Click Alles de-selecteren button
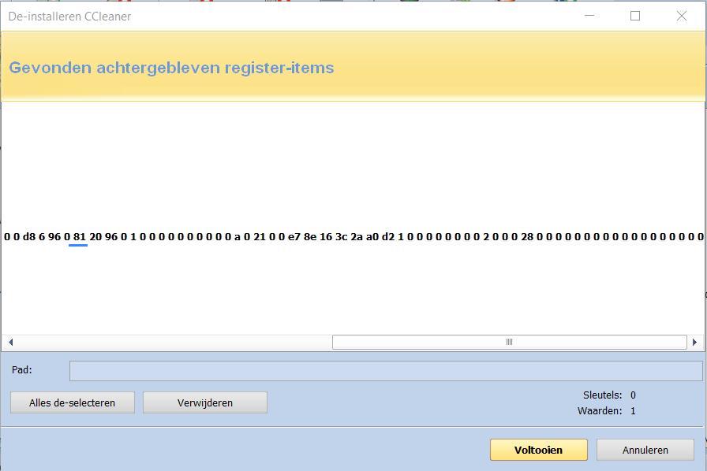Screen dimensions: 707x471 (x=72, y=402)
